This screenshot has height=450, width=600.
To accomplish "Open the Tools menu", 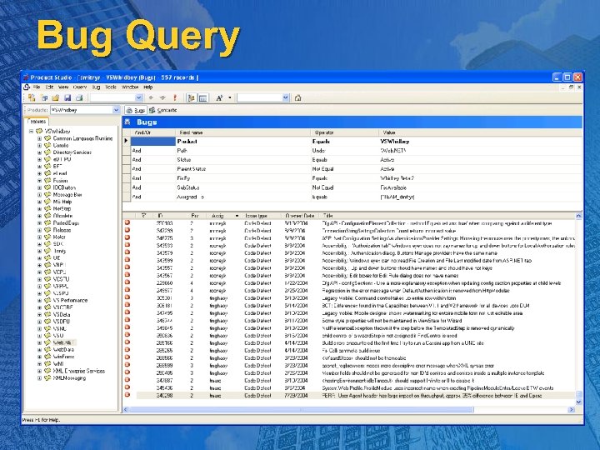I will (x=111, y=87).
